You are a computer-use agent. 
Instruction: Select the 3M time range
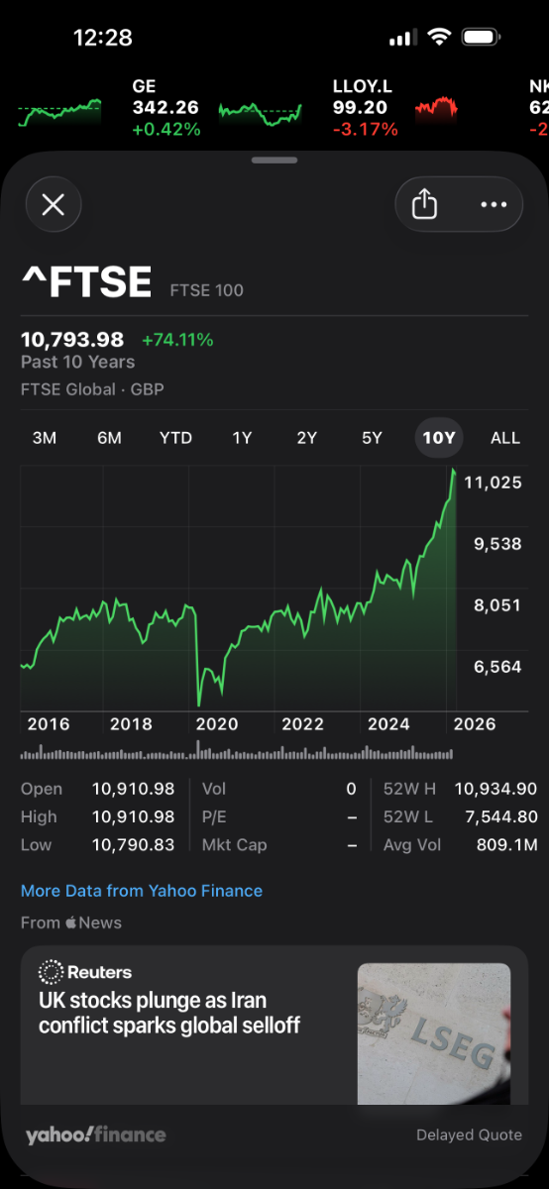coord(45,438)
